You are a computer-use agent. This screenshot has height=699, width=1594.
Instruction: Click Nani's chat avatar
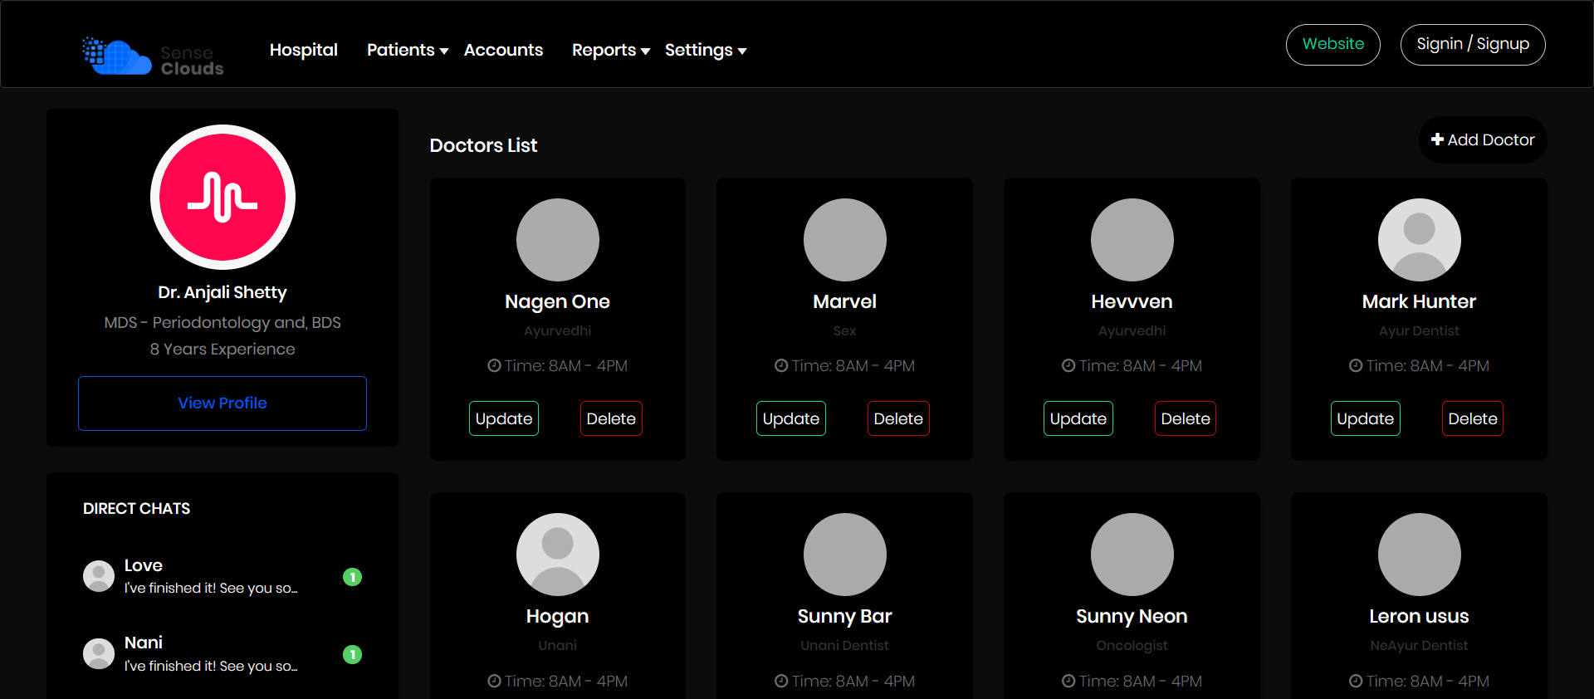[x=99, y=653]
